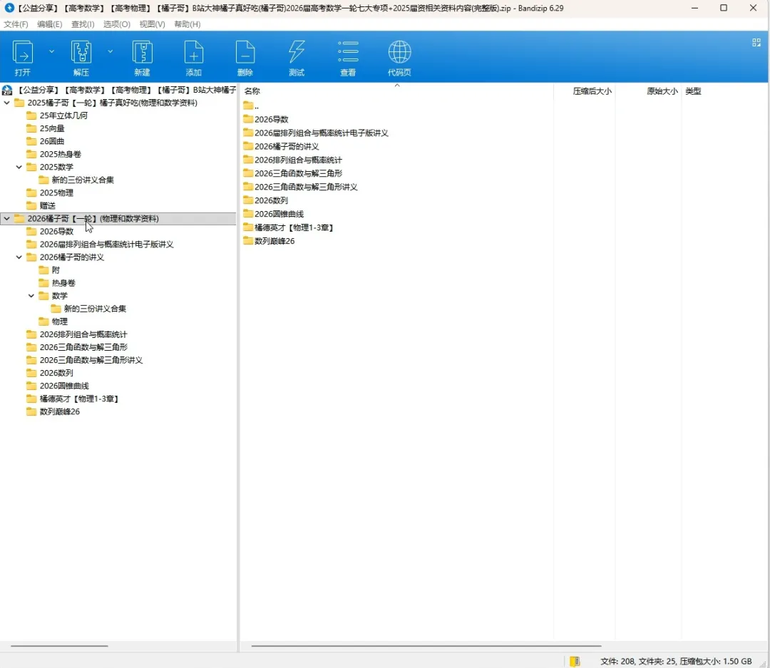Viewport: 770px width, 668px height.
Task: Select 2026数列 in file list
Action: (266, 200)
